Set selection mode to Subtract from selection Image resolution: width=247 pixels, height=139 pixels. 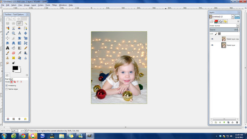click(x=18, y=82)
